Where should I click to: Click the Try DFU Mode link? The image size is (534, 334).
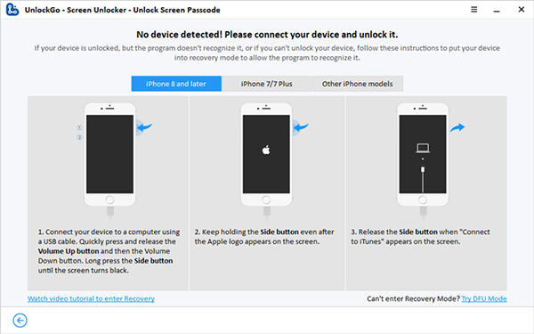click(x=484, y=298)
